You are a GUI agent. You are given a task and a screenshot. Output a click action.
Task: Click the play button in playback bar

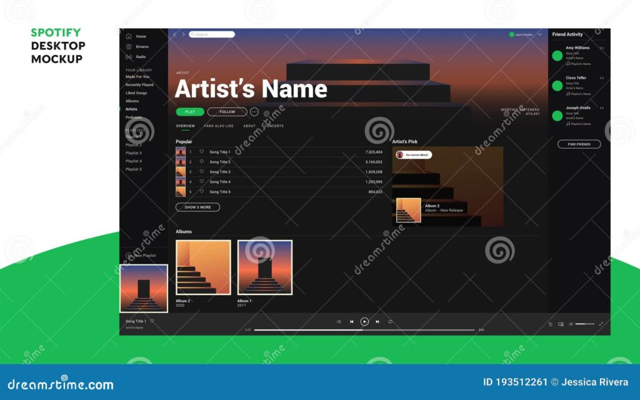pos(364,322)
